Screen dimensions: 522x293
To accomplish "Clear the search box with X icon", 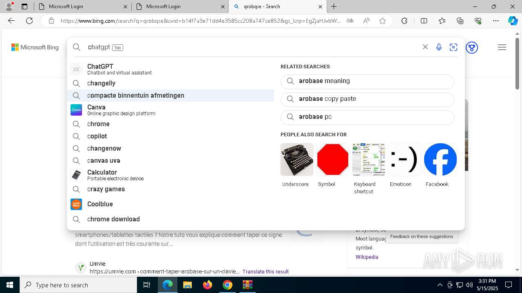I will click(x=425, y=47).
